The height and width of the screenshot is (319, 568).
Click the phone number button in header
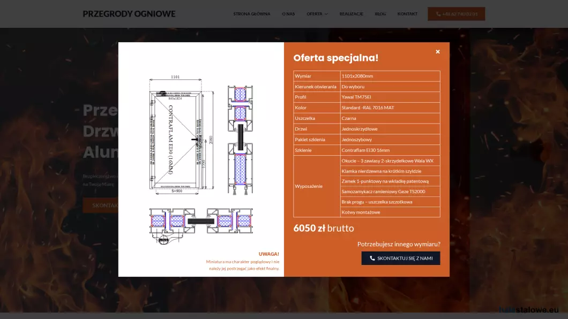click(456, 14)
